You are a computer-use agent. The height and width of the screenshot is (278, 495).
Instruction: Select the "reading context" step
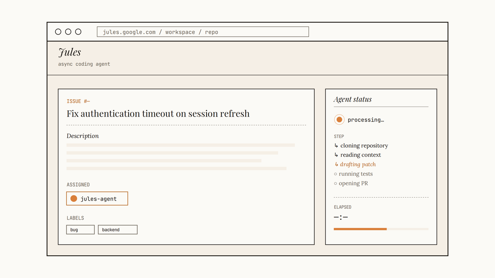[358, 155]
